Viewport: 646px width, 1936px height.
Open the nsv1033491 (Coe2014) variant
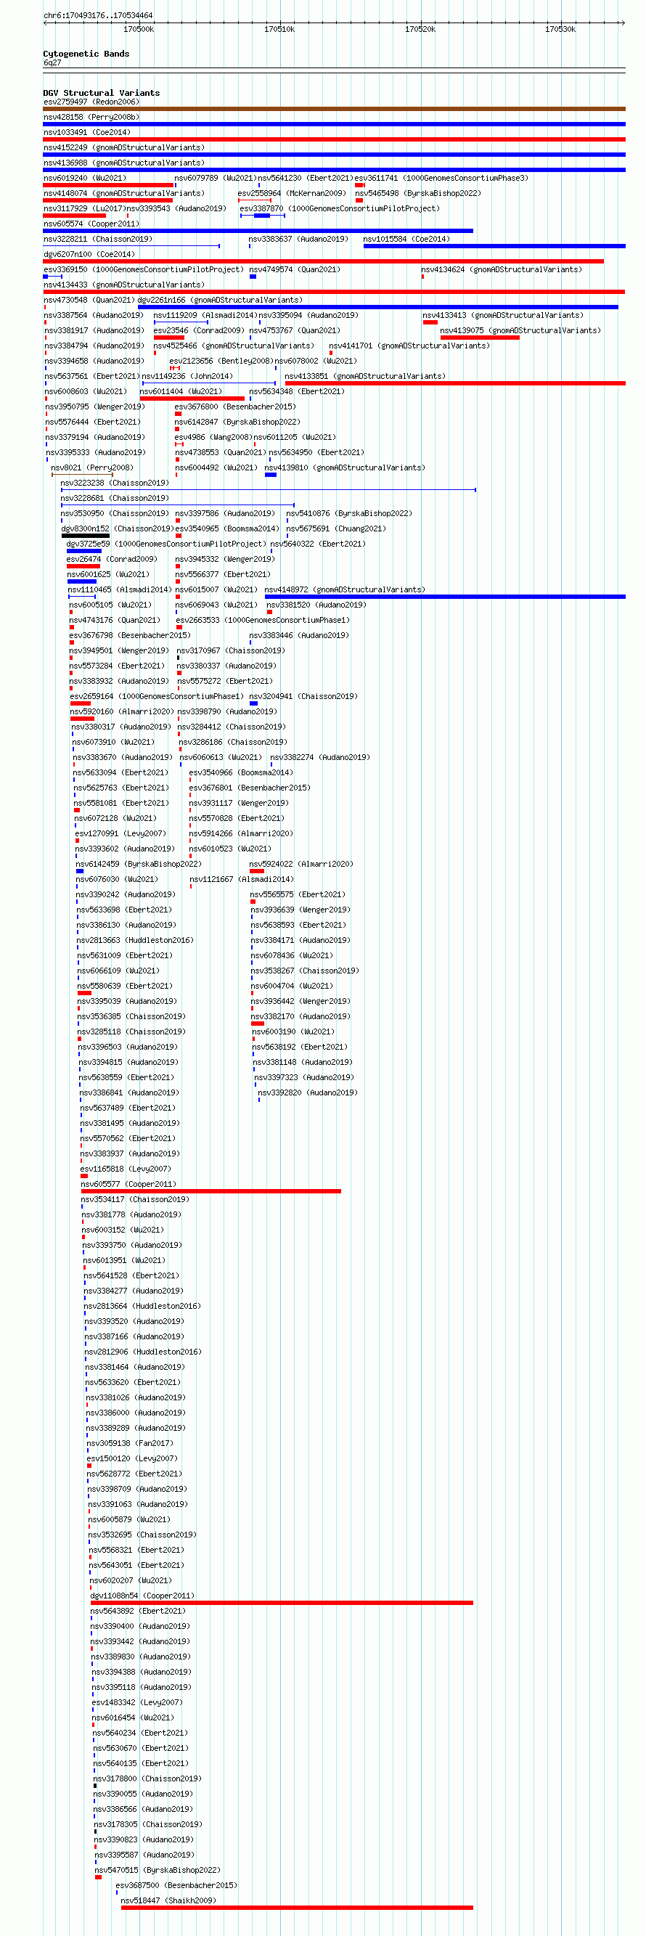pyautogui.click(x=86, y=132)
